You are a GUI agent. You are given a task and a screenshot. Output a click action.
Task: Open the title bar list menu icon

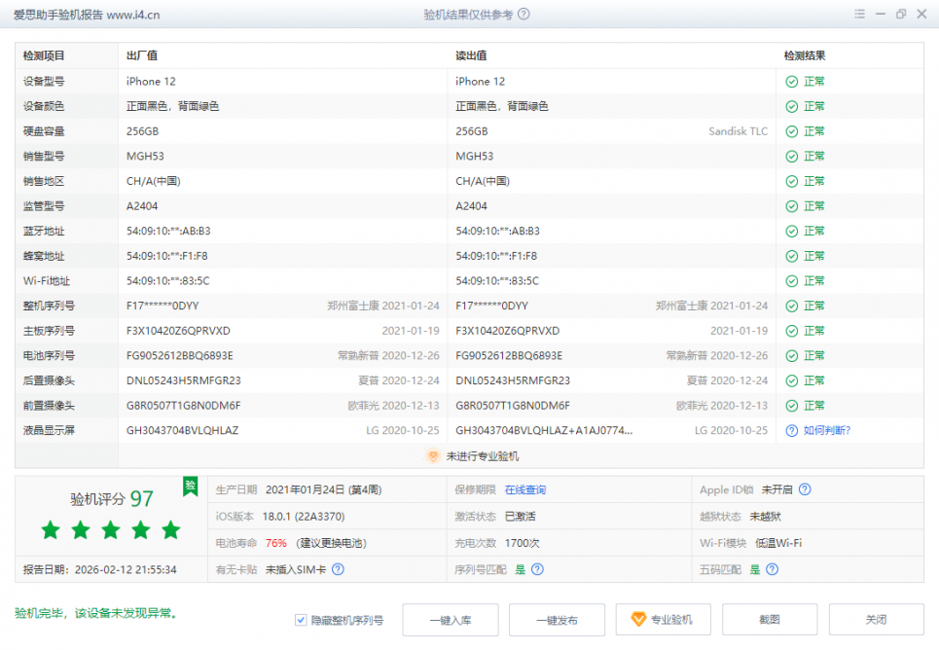coord(858,15)
